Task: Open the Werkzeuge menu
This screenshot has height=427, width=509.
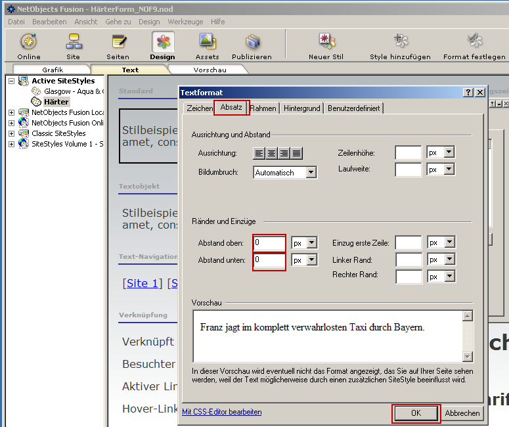Action: point(185,22)
